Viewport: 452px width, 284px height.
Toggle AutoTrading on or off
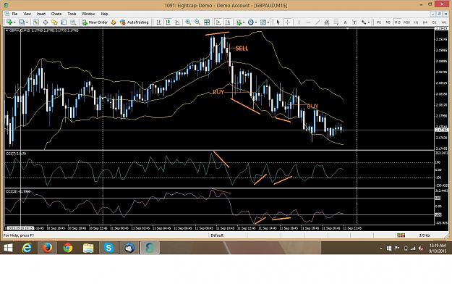pyautogui.click(x=134, y=22)
